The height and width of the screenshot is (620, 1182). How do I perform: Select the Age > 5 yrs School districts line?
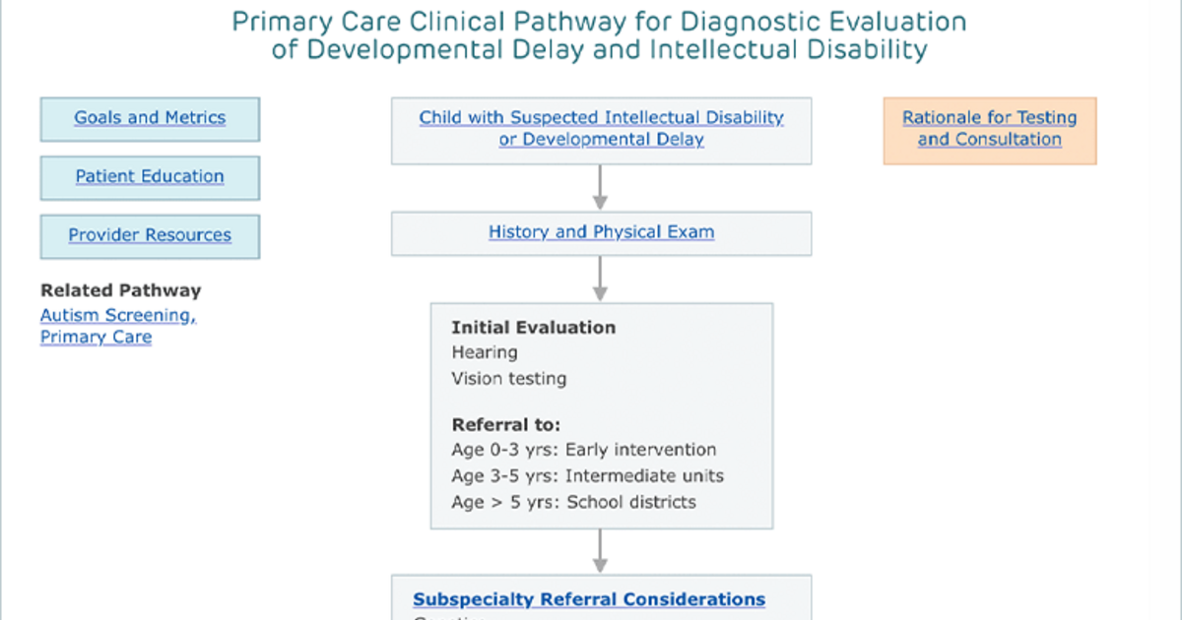coord(574,502)
